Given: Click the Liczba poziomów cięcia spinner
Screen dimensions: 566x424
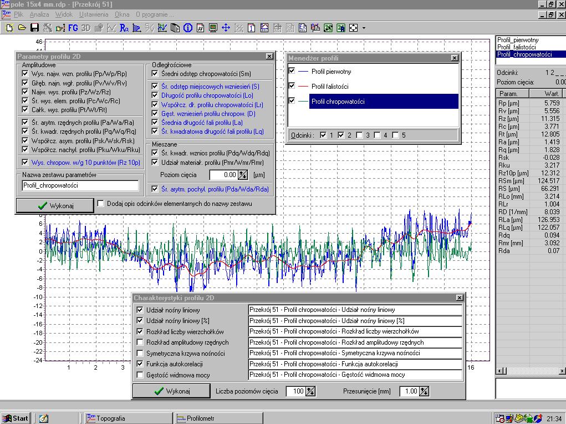Looking at the screenshot, I should (x=310, y=391).
